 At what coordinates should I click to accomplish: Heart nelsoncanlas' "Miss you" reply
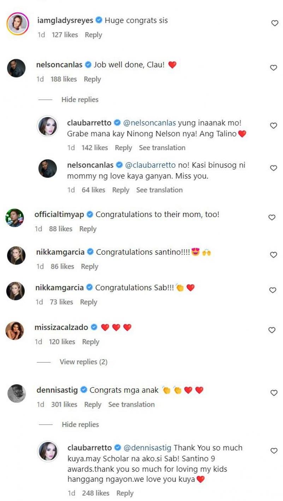(273, 168)
